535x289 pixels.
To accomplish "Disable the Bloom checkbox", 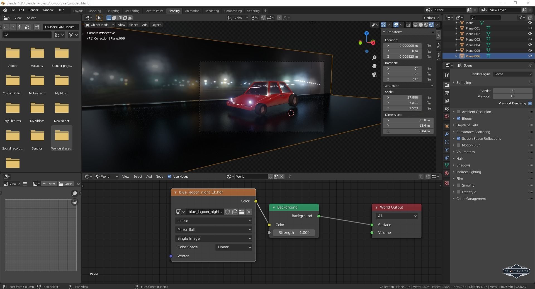I will click(x=459, y=118).
